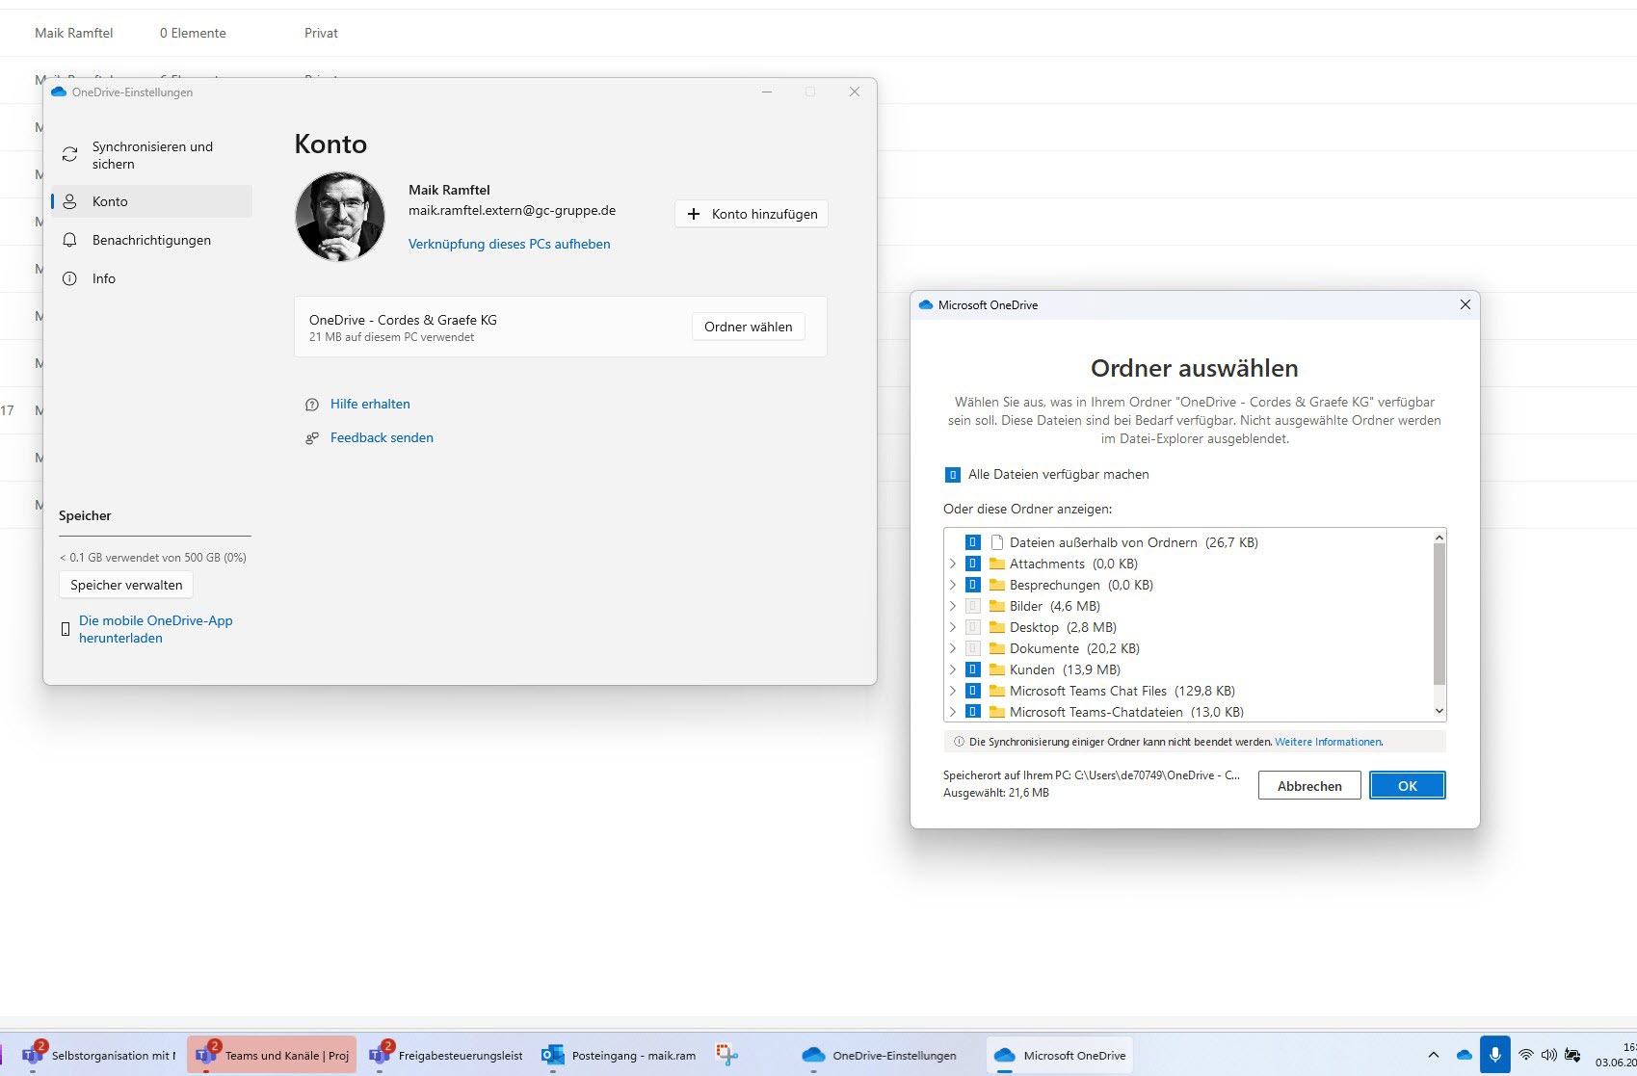Click the Abbrechen button
Viewport: 1637px width, 1076px height.
[x=1309, y=785]
